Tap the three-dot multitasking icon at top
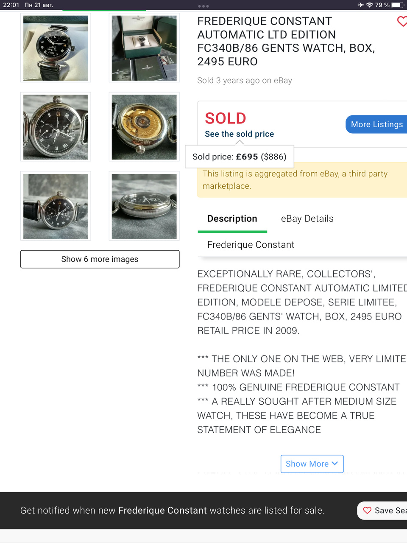The width and height of the screenshot is (407, 543). [x=203, y=6]
